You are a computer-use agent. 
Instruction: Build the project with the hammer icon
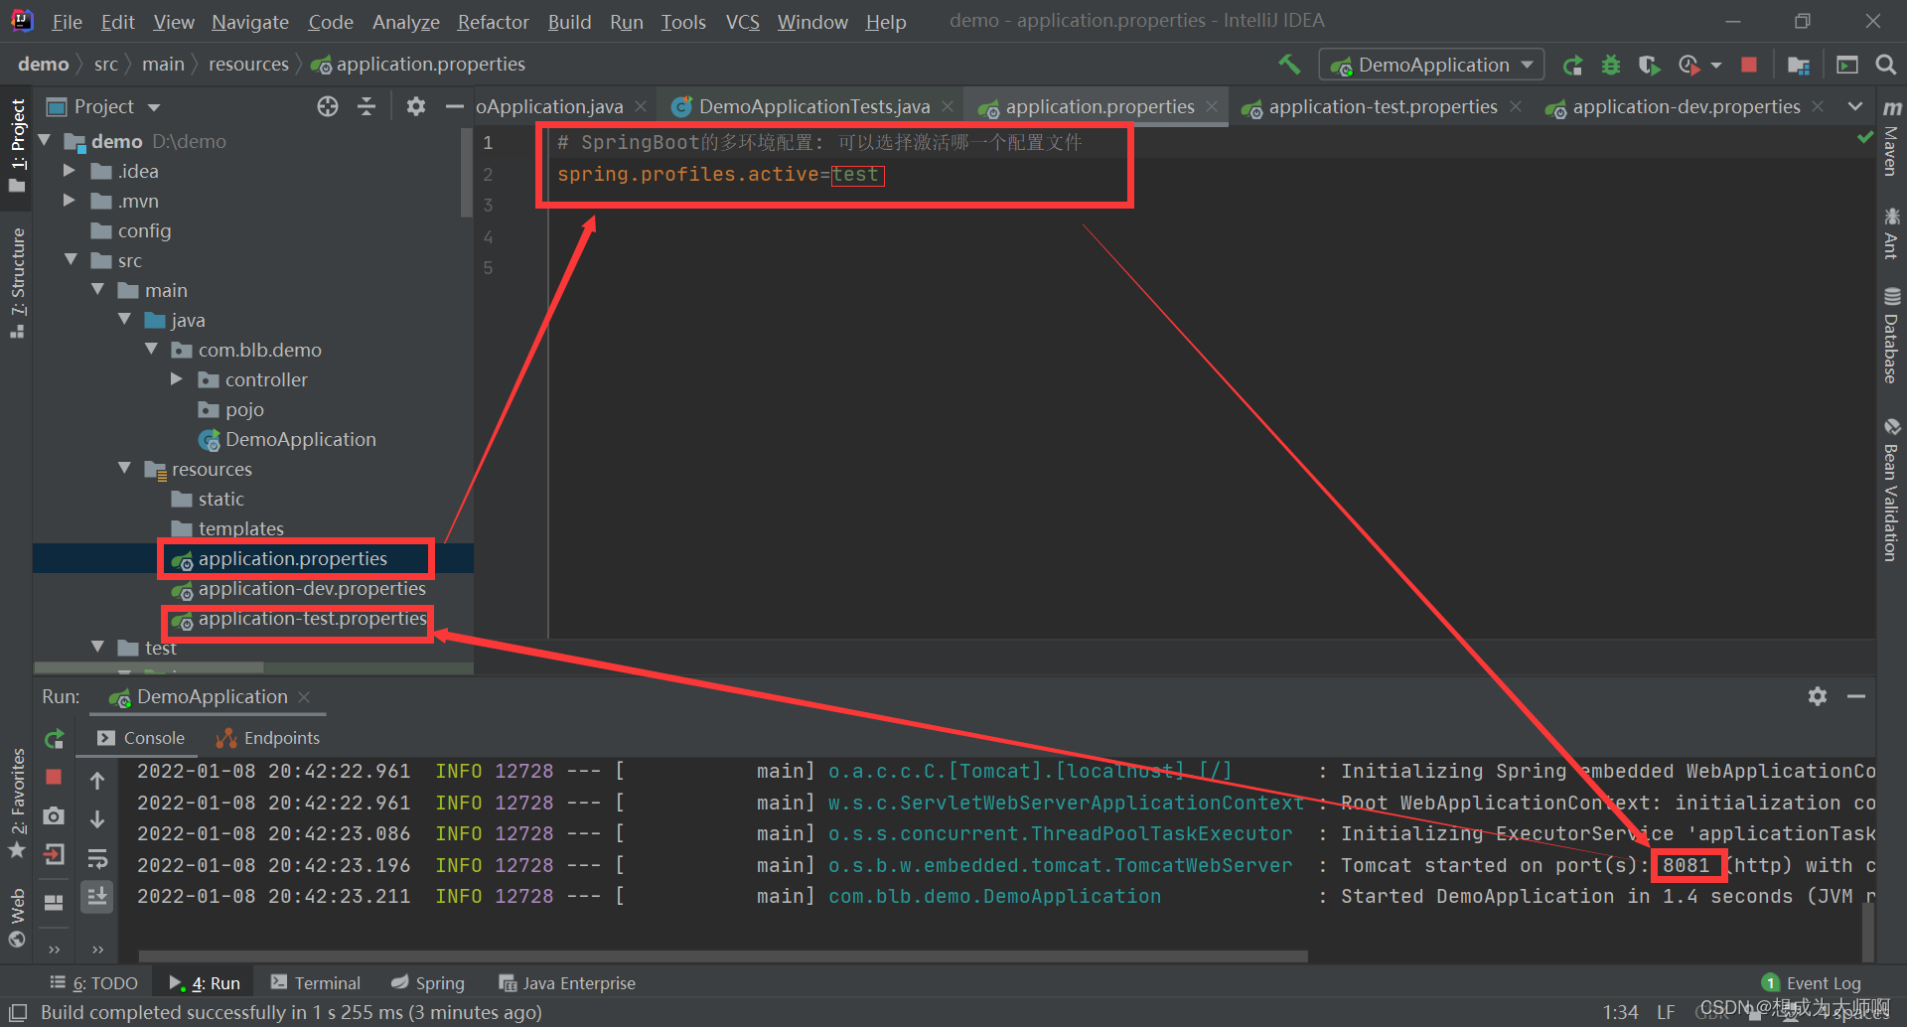pos(1289,65)
